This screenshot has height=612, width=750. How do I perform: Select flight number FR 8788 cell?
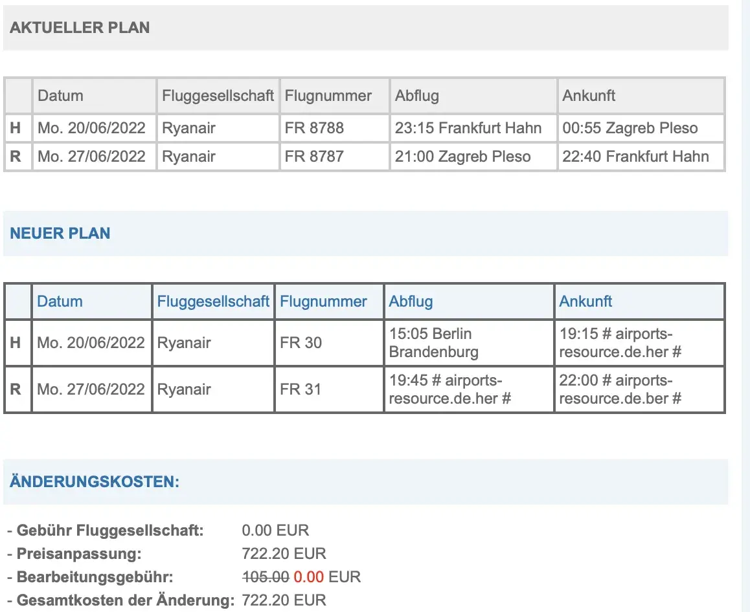[315, 128]
